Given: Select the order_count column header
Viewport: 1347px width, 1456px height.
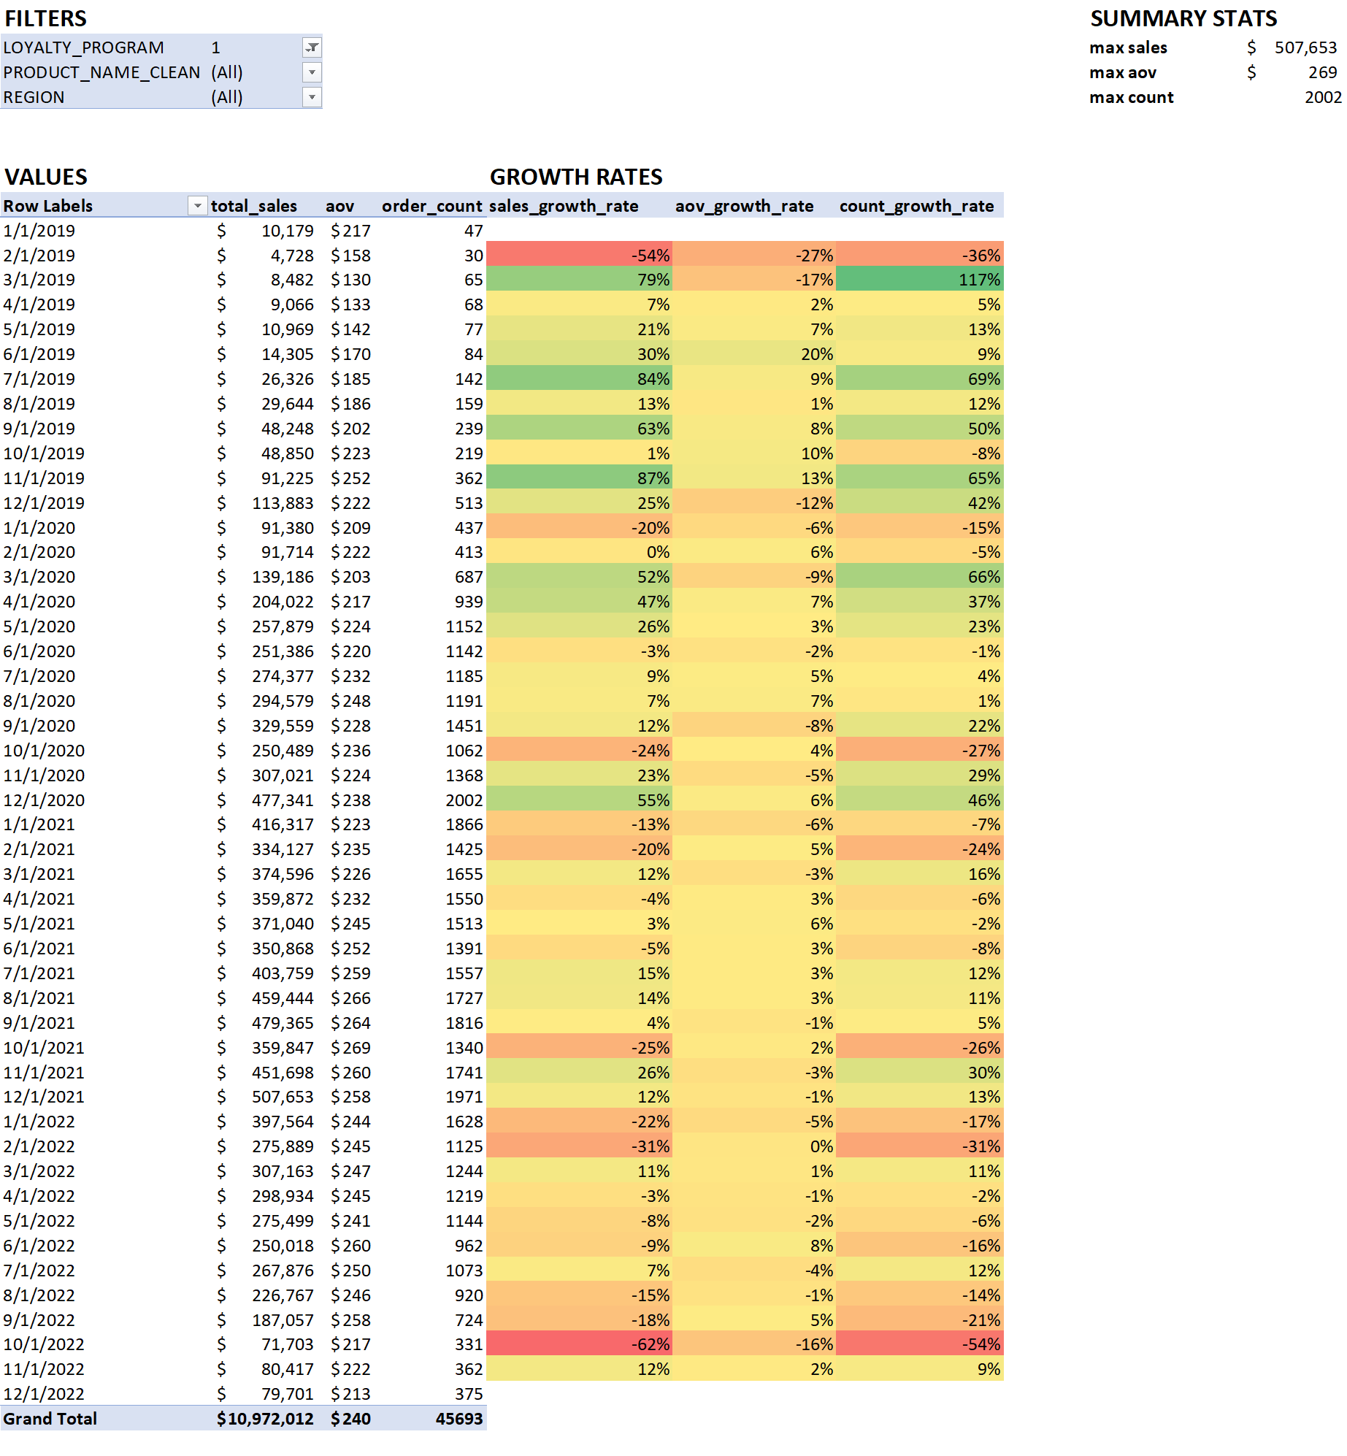Looking at the screenshot, I should click(x=432, y=206).
